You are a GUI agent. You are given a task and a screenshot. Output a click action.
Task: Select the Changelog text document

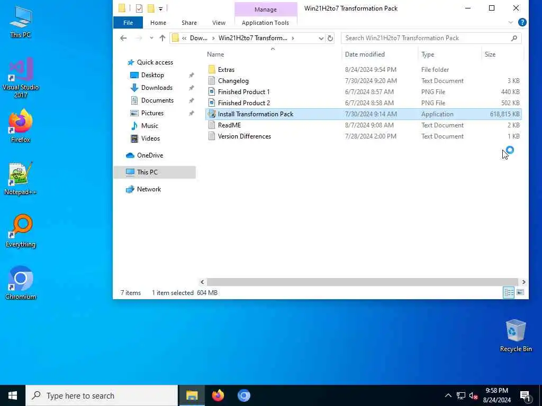[x=363, y=81]
